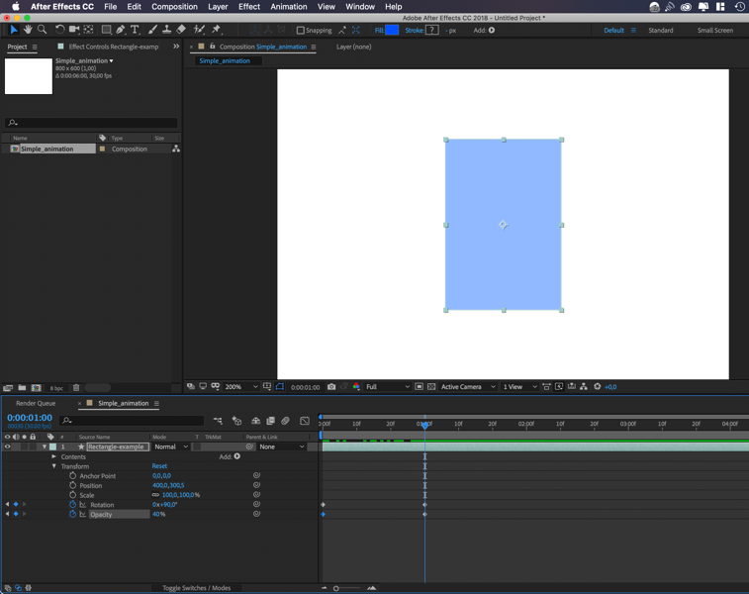Collapse the Transform property group
The height and width of the screenshot is (594, 749).
54,466
